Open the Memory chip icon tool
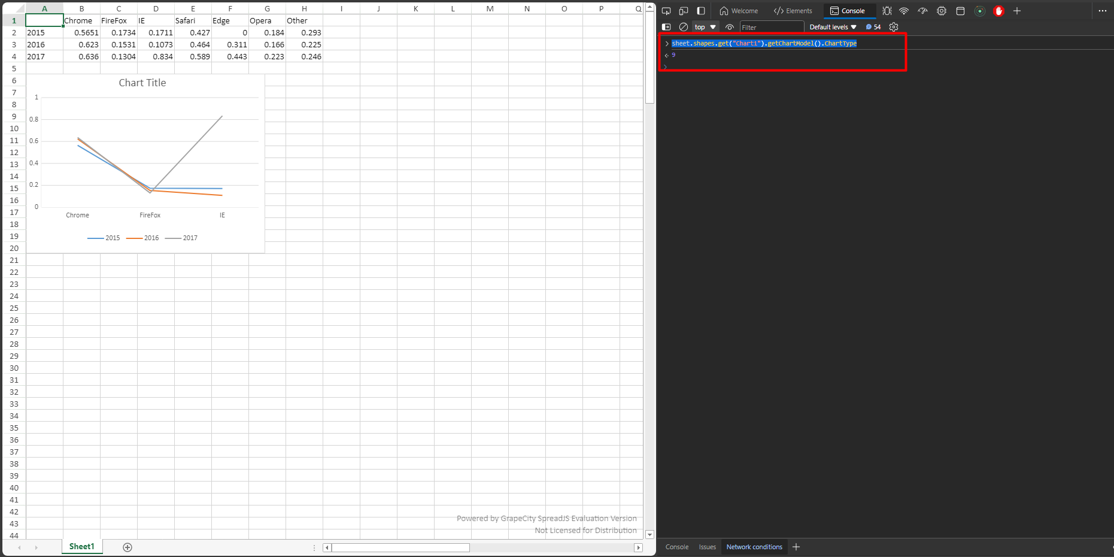 (x=942, y=11)
